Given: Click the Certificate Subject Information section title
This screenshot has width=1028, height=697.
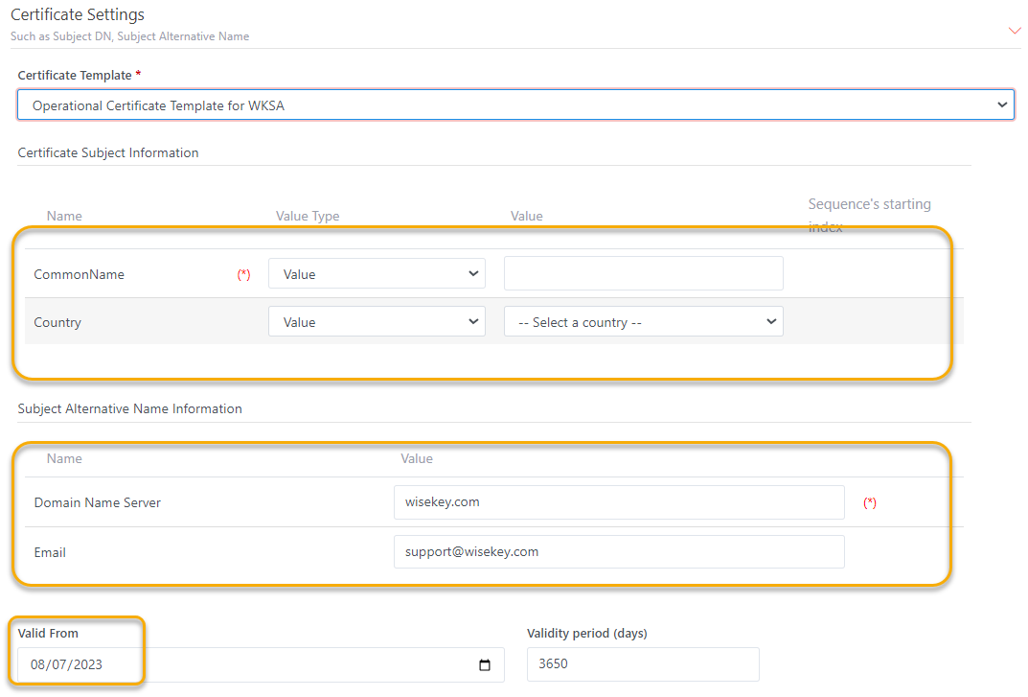Looking at the screenshot, I should [108, 152].
